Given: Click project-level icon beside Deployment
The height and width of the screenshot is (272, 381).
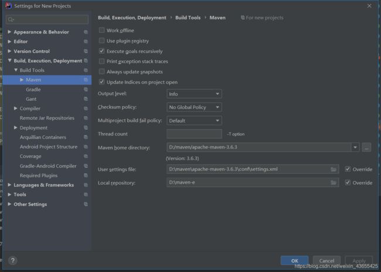Looking at the screenshot, I should pos(86,128).
